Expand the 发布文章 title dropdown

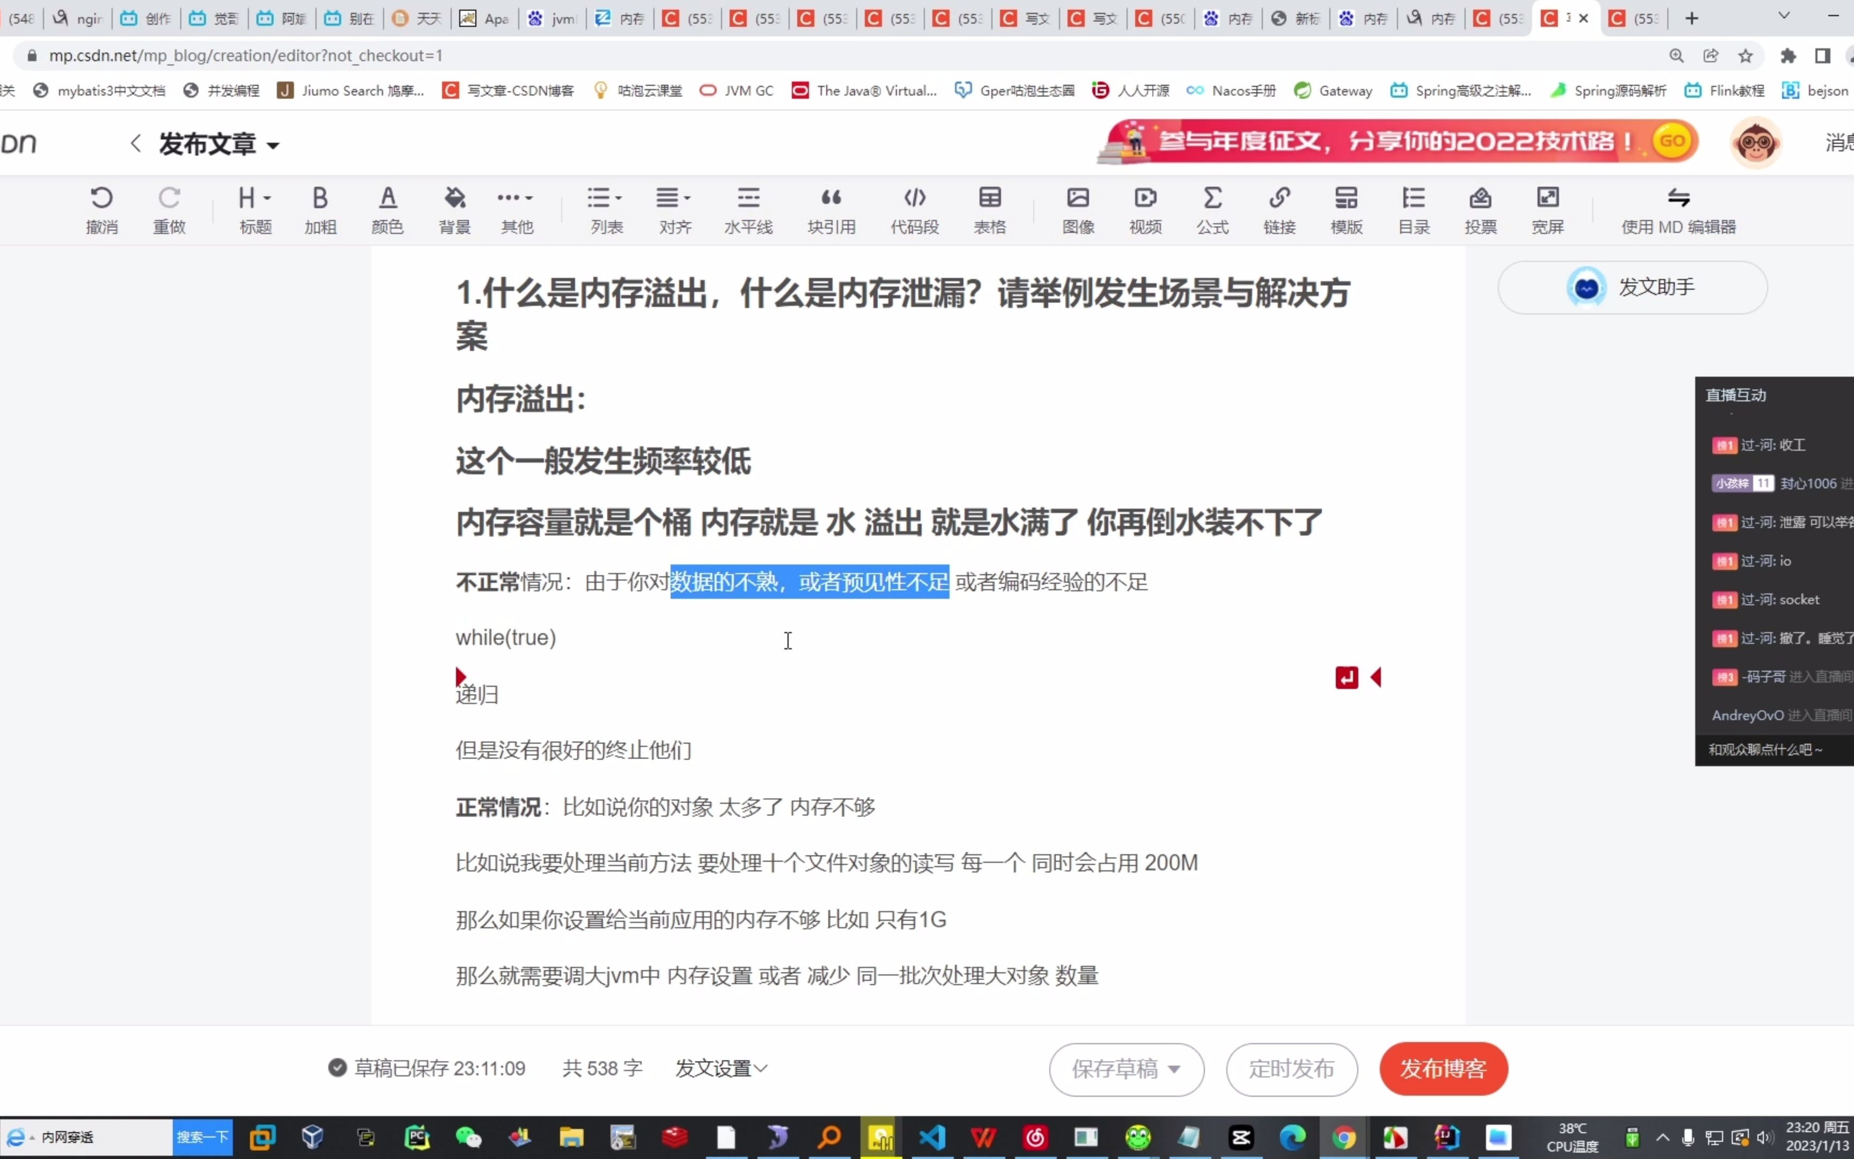tap(273, 145)
